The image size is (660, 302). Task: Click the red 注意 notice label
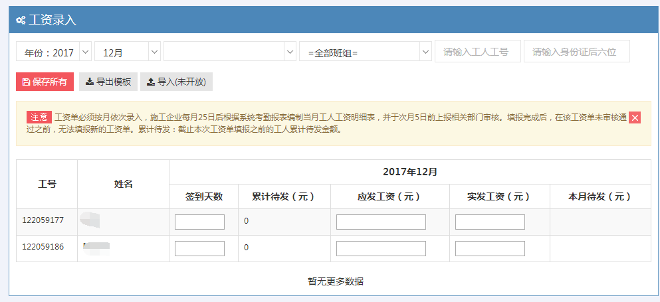(x=39, y=117)
